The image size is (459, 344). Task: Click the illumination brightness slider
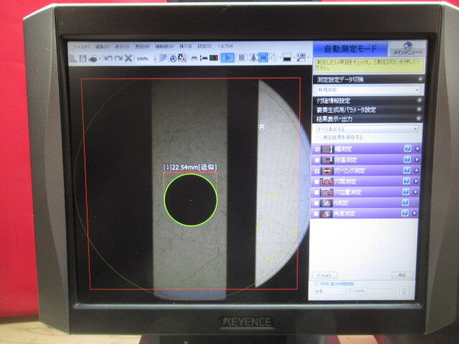384,290
